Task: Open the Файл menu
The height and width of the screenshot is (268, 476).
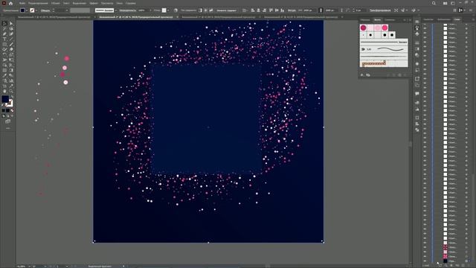Action: click(22, 3)
